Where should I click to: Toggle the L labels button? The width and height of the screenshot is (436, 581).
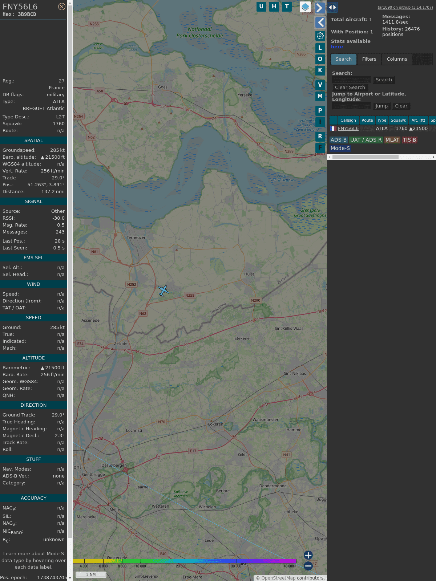coord(320,48)
